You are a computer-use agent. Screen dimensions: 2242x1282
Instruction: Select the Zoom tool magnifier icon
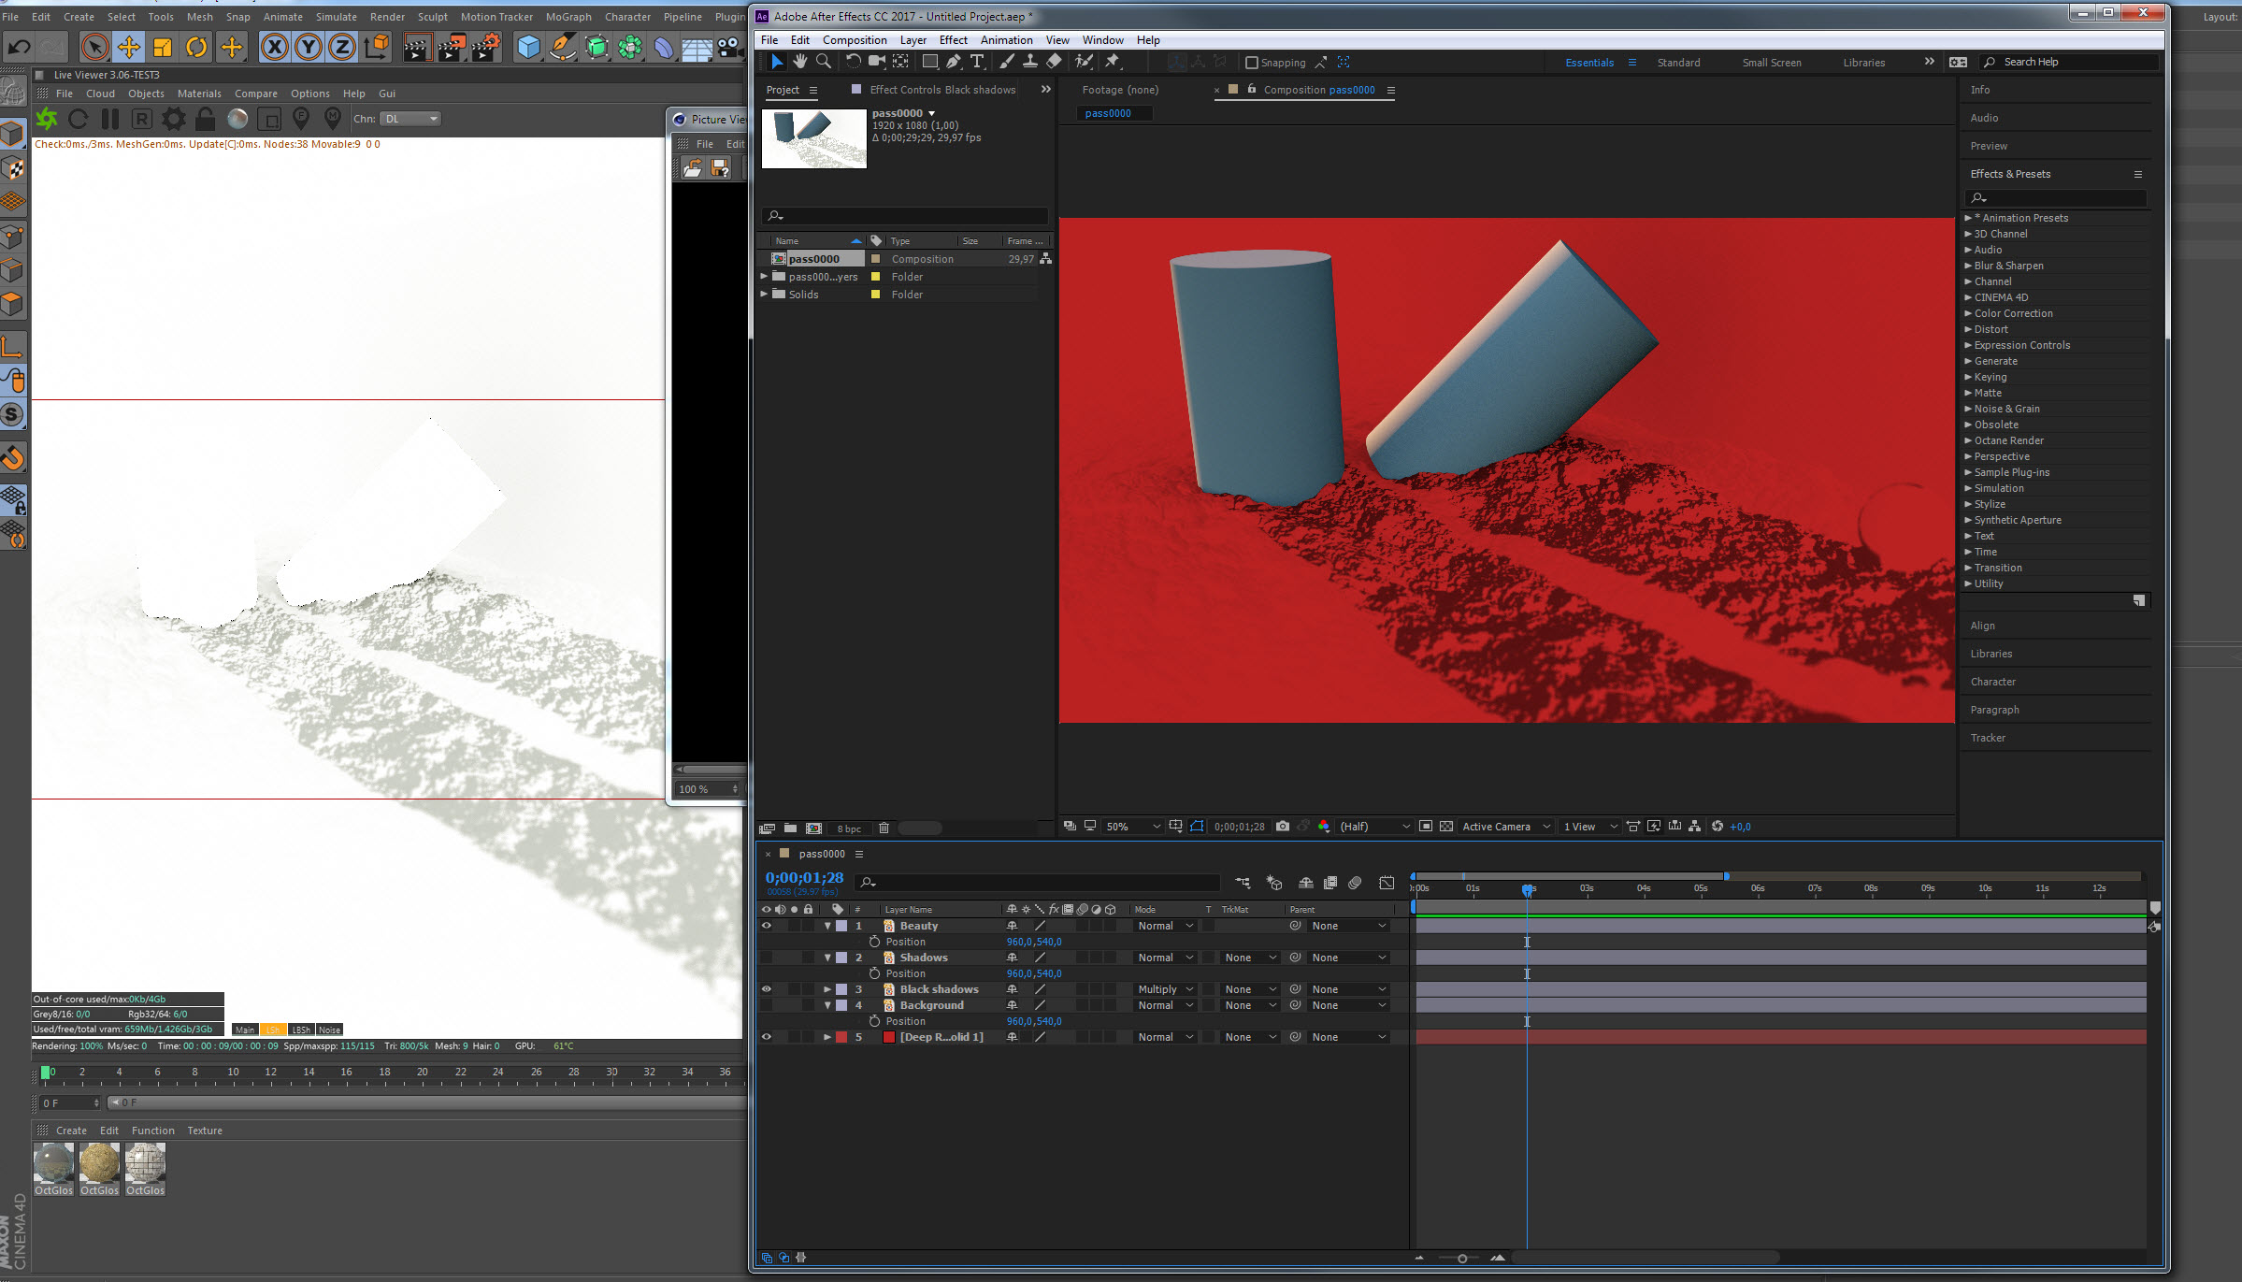point(824,62)
